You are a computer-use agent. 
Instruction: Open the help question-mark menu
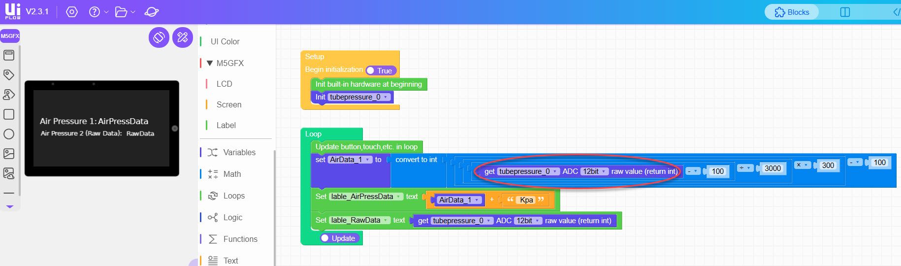[x=95, y=12]
